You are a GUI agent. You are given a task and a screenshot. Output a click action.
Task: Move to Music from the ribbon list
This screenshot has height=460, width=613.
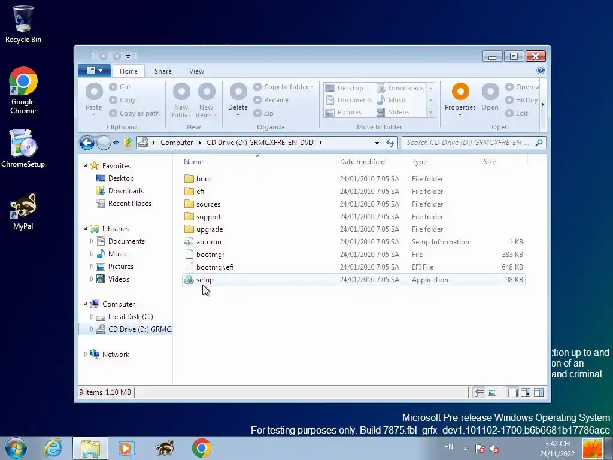pos(392,100)
